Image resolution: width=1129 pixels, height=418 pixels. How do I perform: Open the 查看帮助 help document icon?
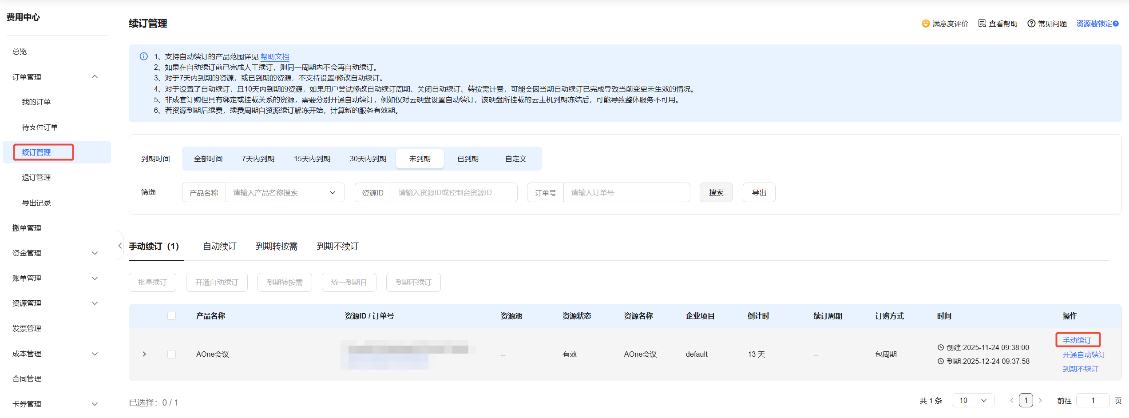982,24
